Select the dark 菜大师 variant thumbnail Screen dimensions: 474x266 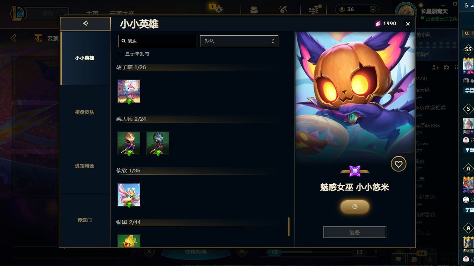tap(158, 143)
